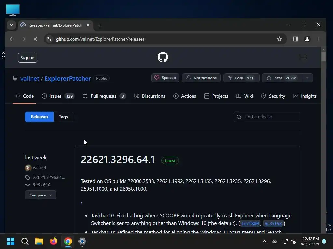Click browser forward arrow
This screenshot has width=333, height=249.
tap(24, 39)
